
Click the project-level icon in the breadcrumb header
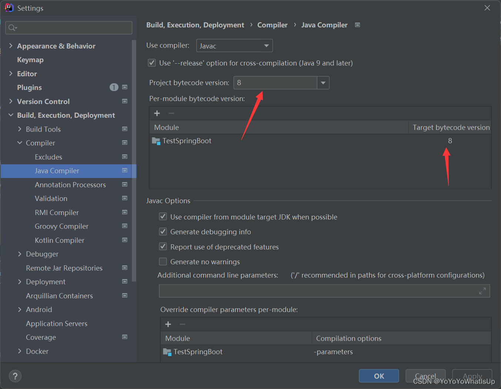(x=357, y=25)
